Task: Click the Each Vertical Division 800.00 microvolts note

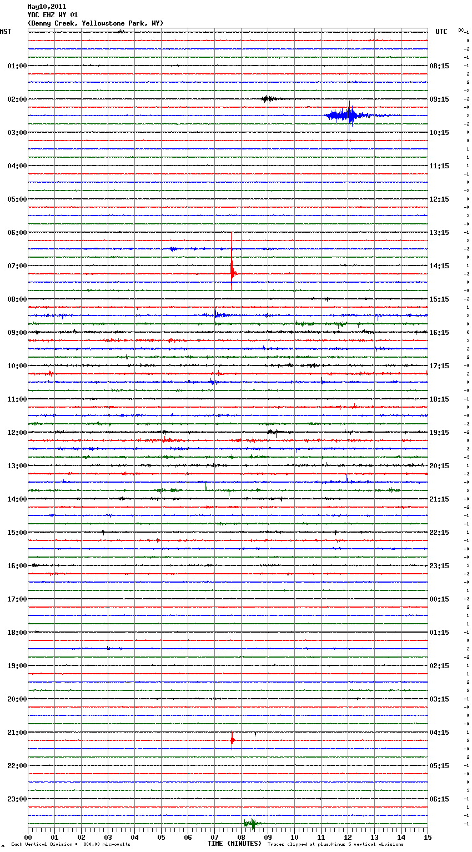Action: coord(71,844)
